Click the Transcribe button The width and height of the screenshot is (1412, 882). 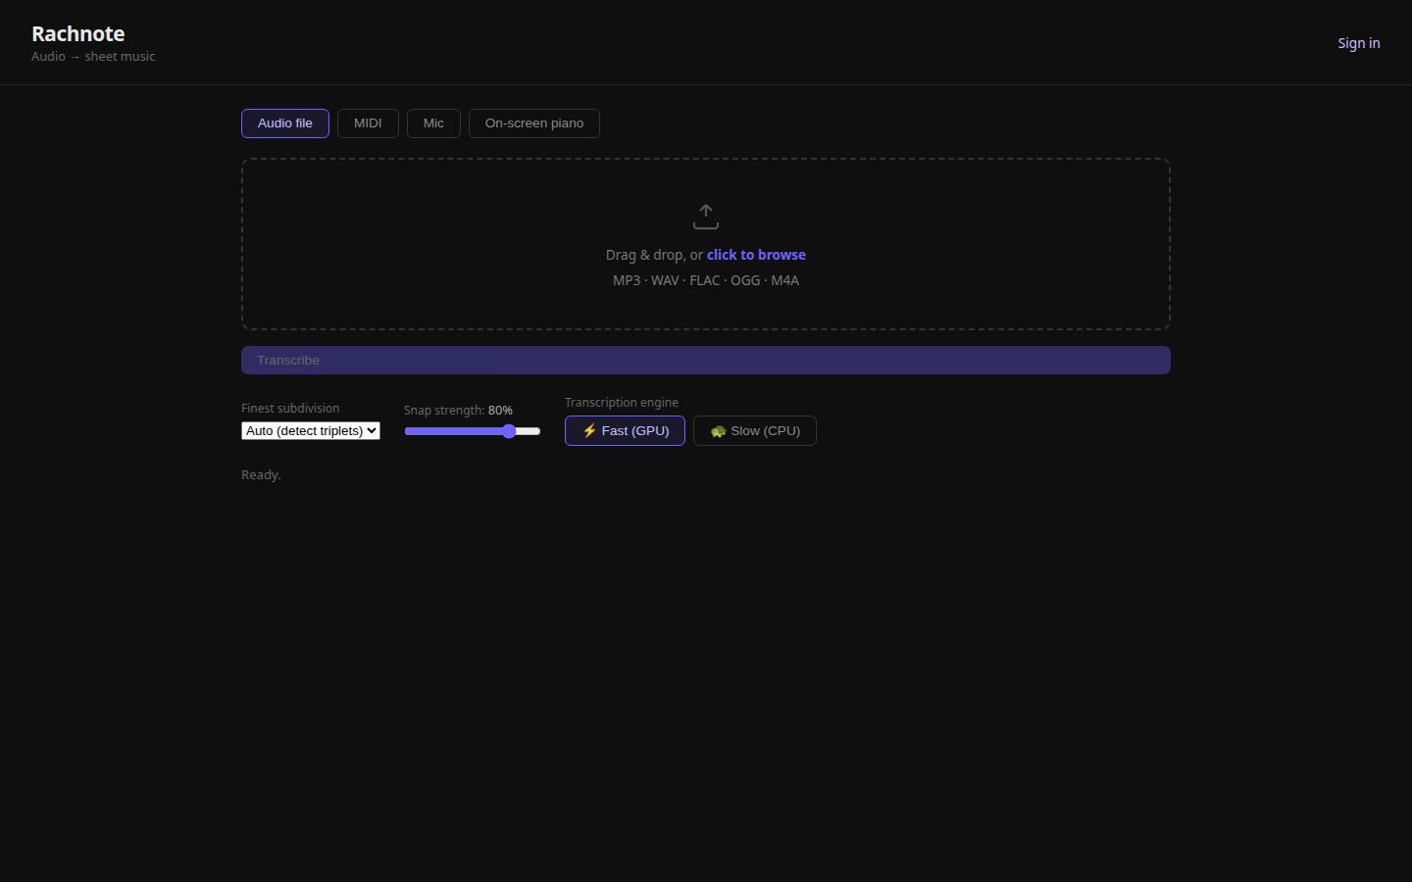tap(706, 360)
